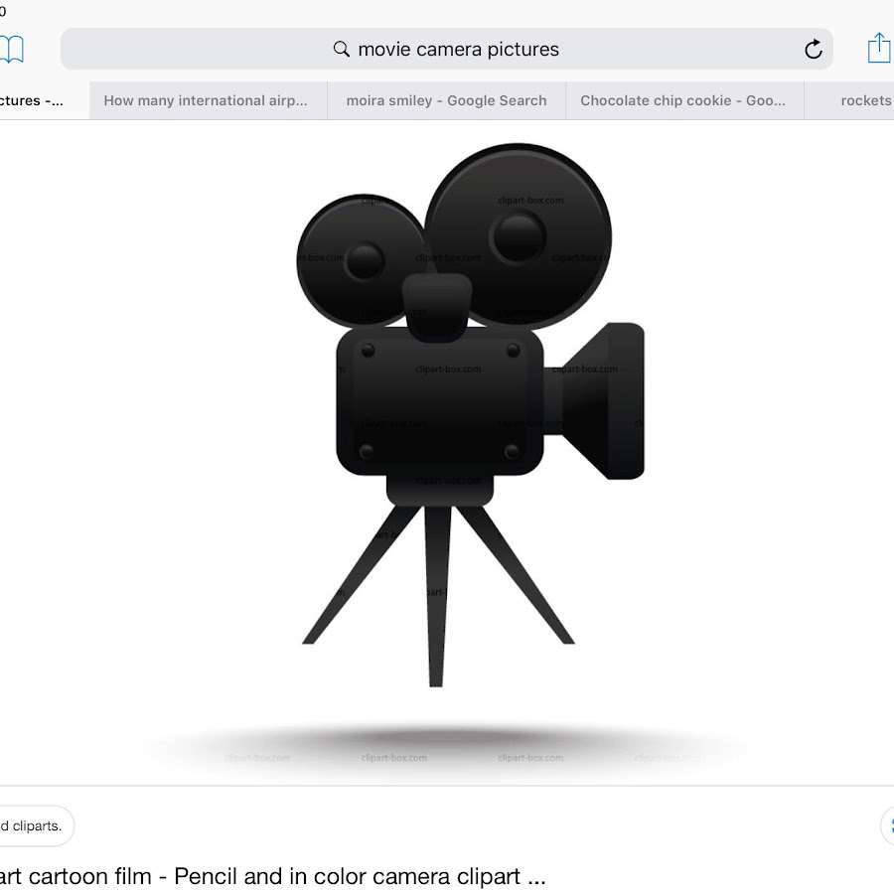Go to the 'Chocolate chip cookie' tab
The height and width of the screenshot is (894, 894).
(x=683, y=100)
